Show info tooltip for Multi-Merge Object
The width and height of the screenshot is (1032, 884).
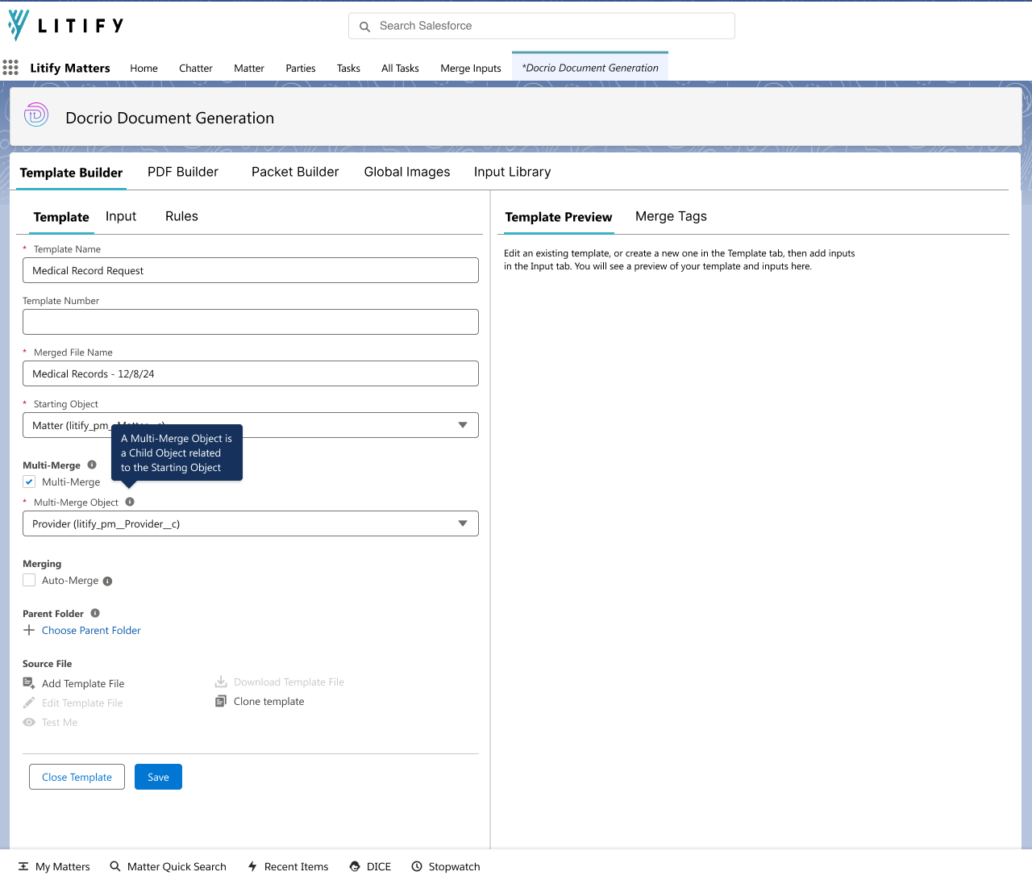pos(130,502)
